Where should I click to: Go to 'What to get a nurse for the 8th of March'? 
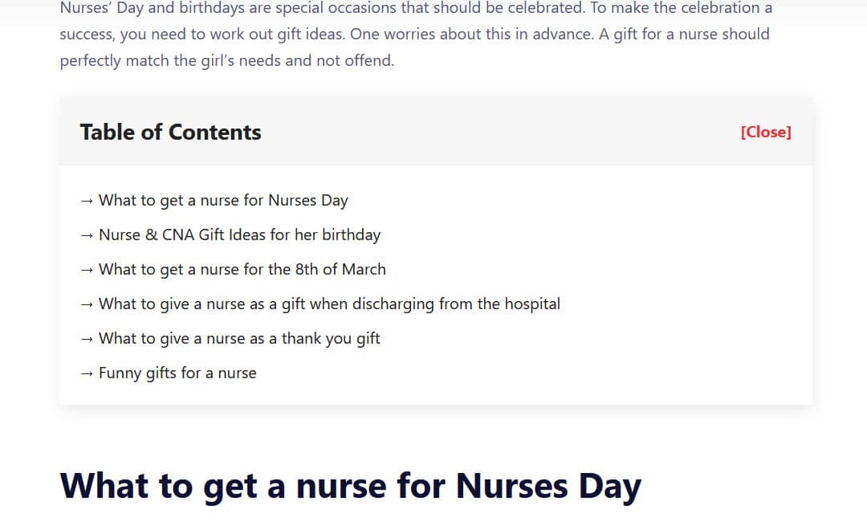click(242, 270)
